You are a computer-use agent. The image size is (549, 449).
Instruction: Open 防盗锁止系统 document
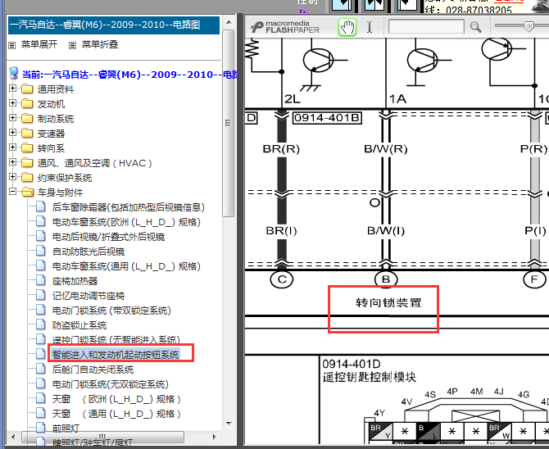point(79,325)
